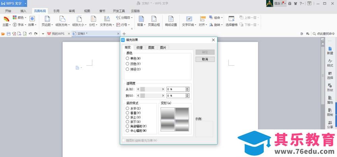
Task: Open quick access toolbar customize arrow
Action: [43, 34]
